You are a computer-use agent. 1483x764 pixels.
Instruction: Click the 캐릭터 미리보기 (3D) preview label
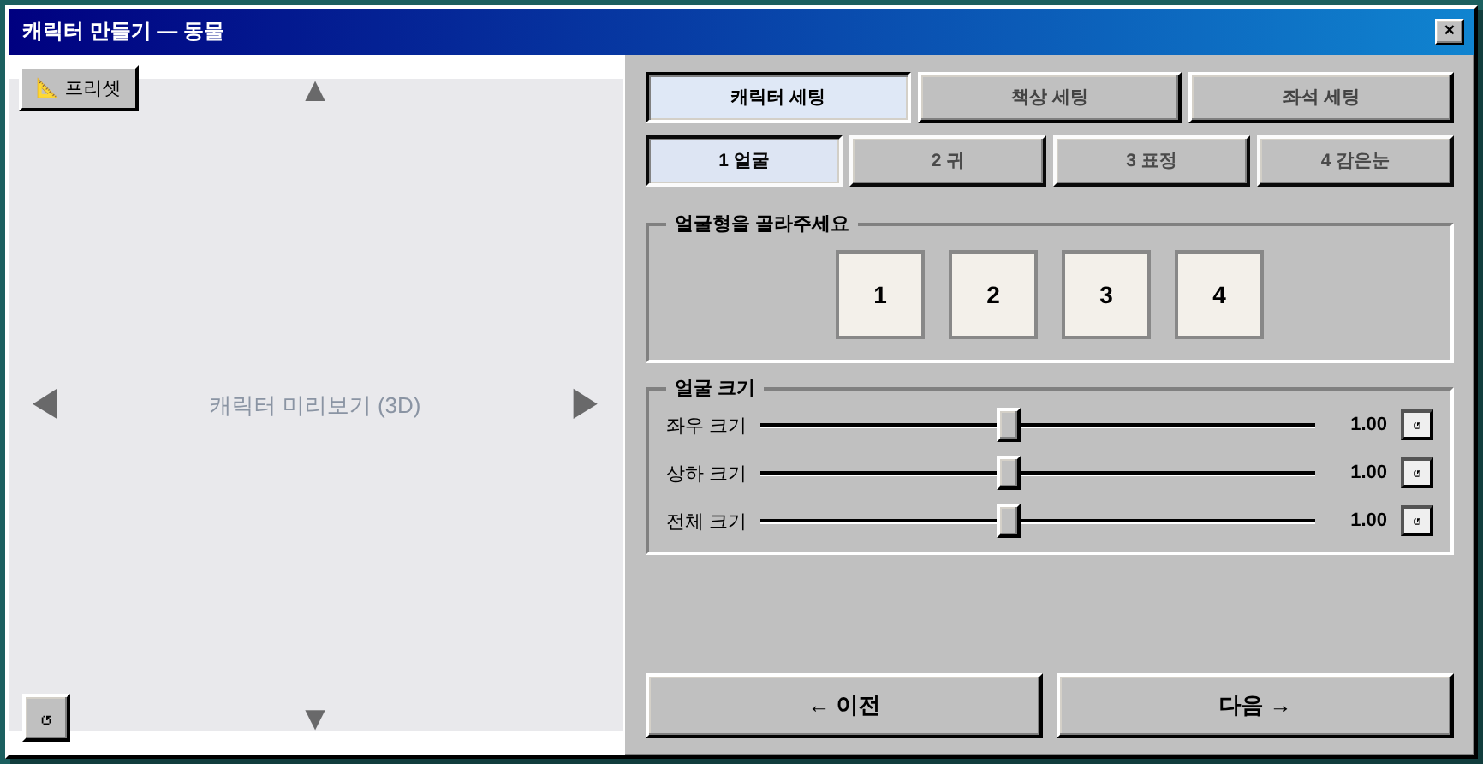[x=315, y=405]
